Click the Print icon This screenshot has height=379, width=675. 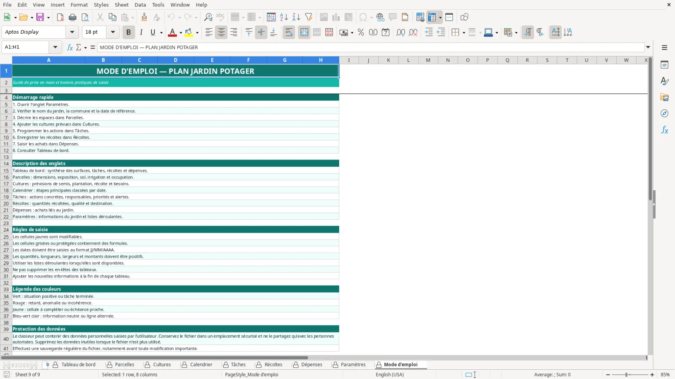coord(73,17)
